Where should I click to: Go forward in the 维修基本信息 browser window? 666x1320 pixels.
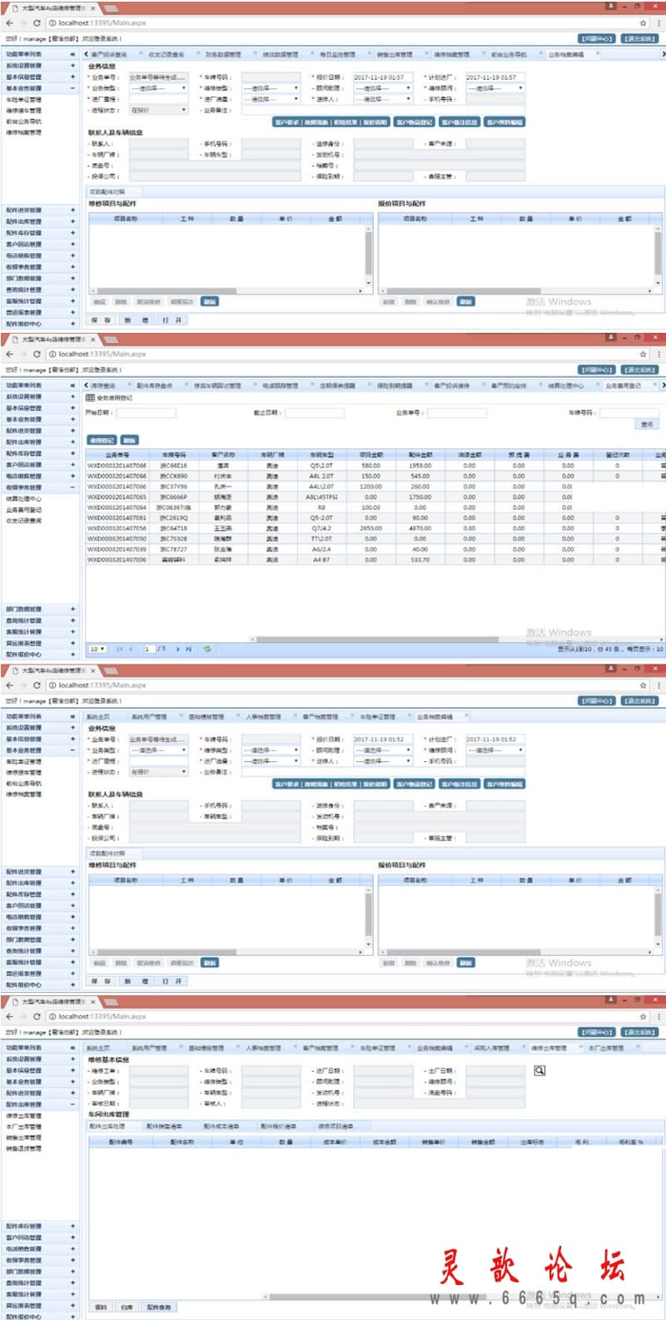pyautogui.click(x=22, y=1016)
